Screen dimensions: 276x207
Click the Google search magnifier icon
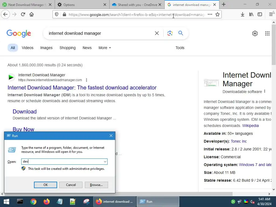pos(181,33)
